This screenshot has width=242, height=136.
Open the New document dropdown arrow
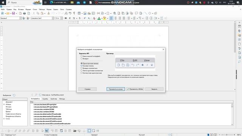coord(5,14)
